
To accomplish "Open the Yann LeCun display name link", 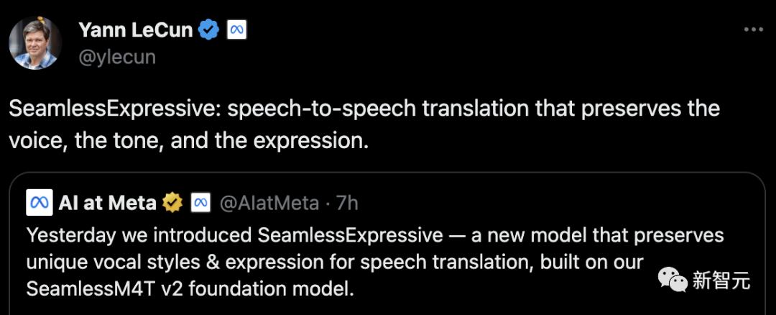I will [x=134, y=29].
